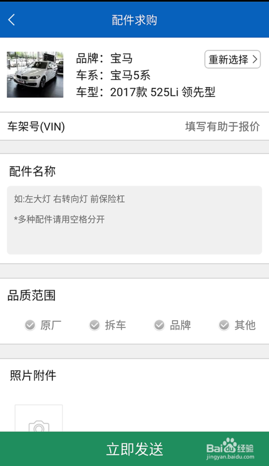269x466 pixels.
Task: Open the white BMW car thumbnail
Action: click(35, 75)
